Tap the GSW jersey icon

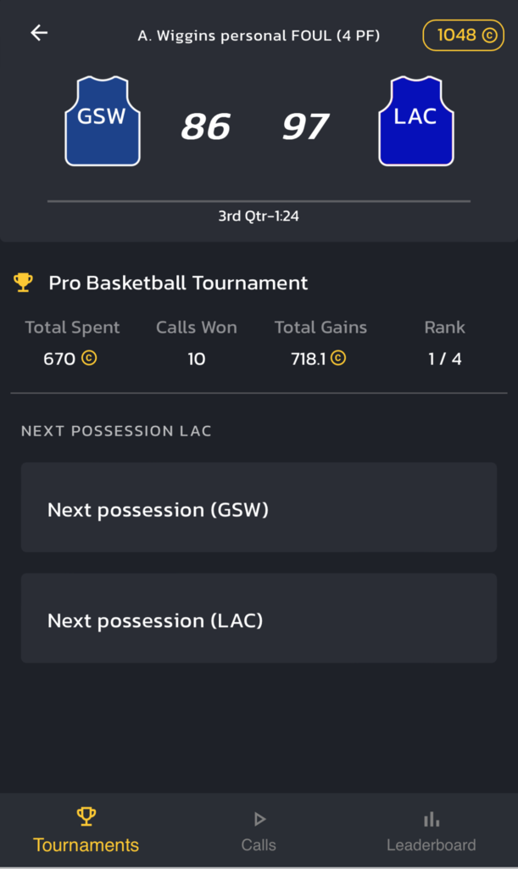pyautogui.click(x=103, y=121)
